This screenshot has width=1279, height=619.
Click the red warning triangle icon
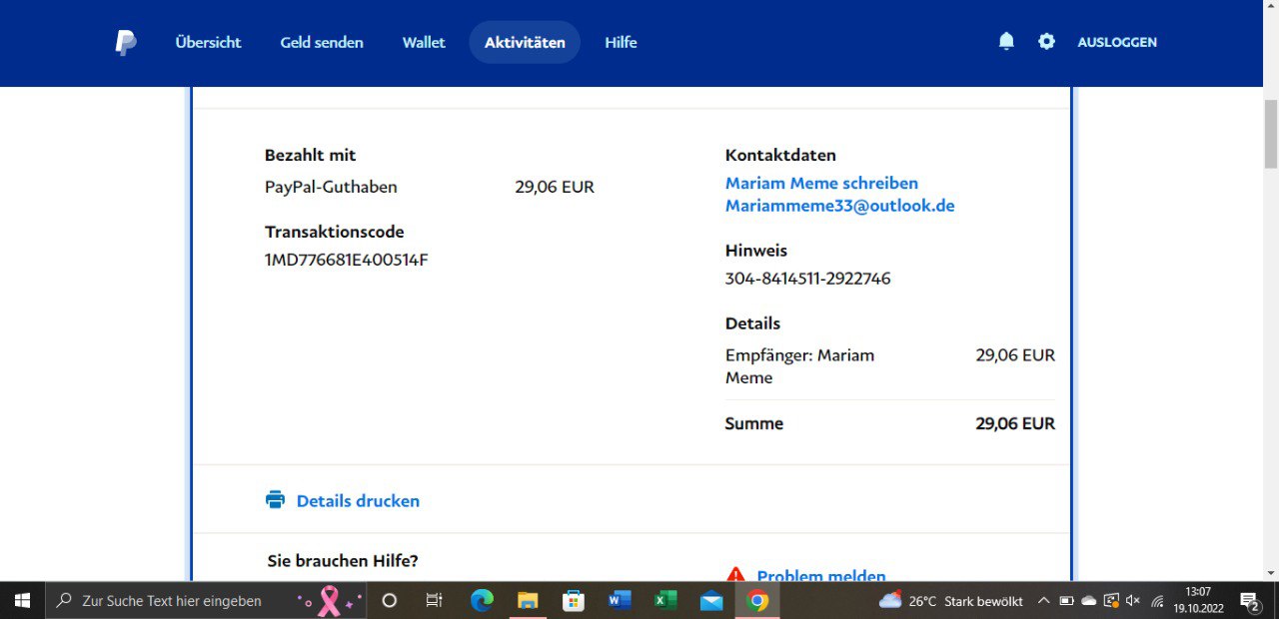736,575
